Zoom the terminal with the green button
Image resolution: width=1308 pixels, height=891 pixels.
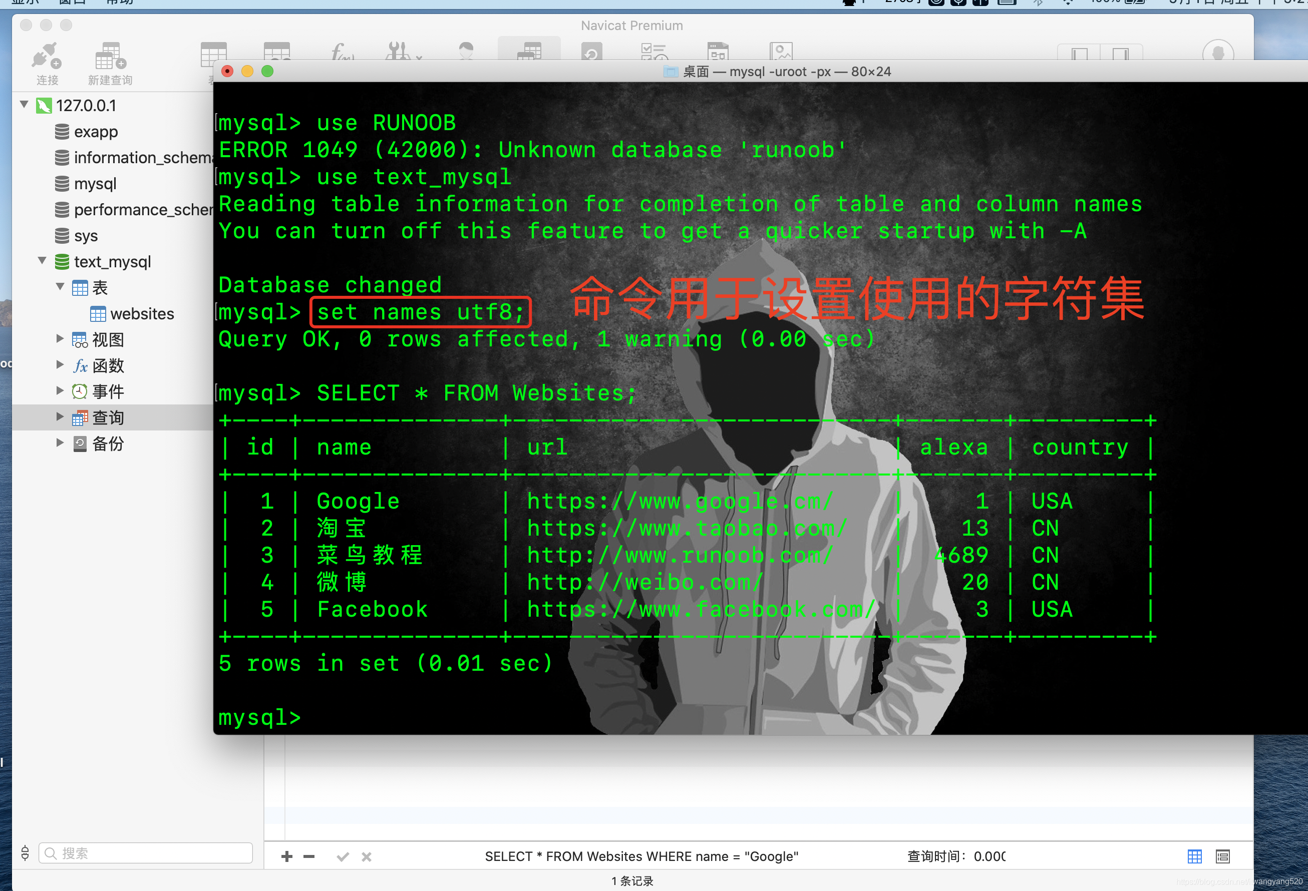pyautogui.click(x=267, y=71)
